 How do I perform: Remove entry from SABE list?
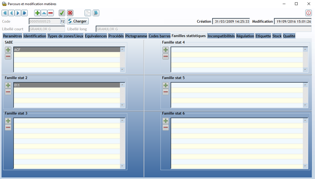(8, 56)
